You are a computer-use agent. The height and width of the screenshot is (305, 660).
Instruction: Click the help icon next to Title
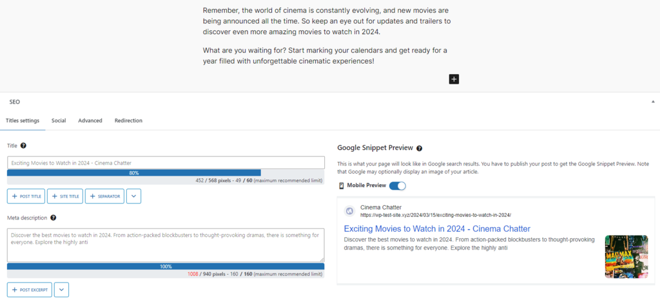click(23, 146)
